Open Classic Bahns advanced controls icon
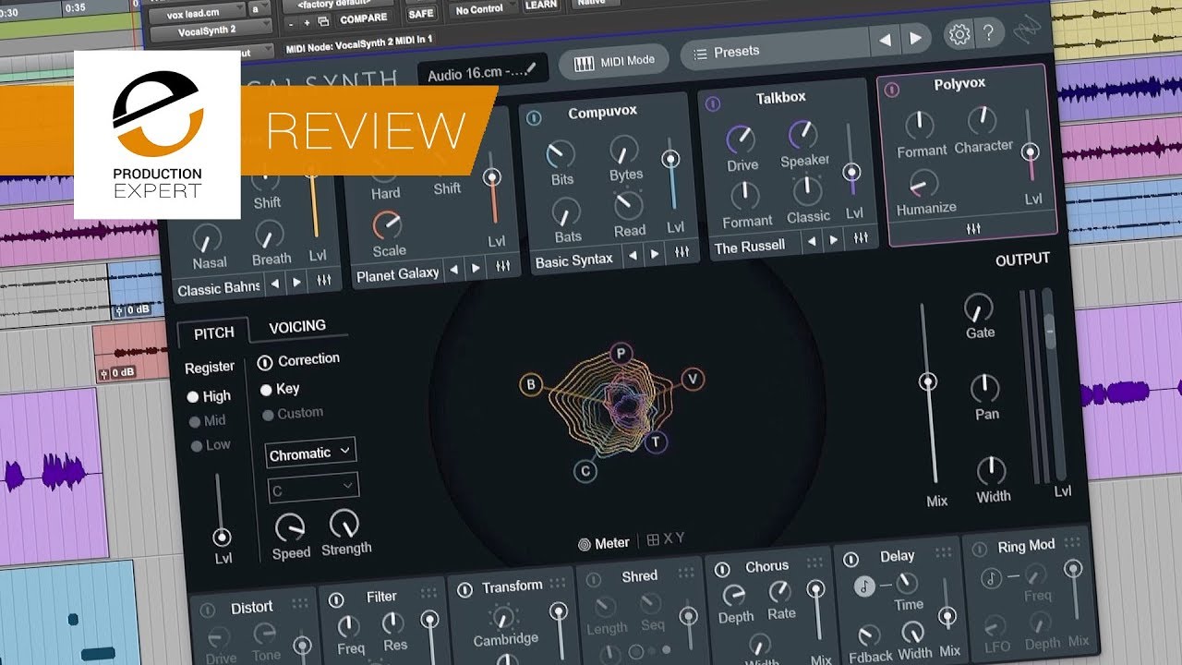The width and height of the screenshot is (1182, 665). tap(324, 282)
